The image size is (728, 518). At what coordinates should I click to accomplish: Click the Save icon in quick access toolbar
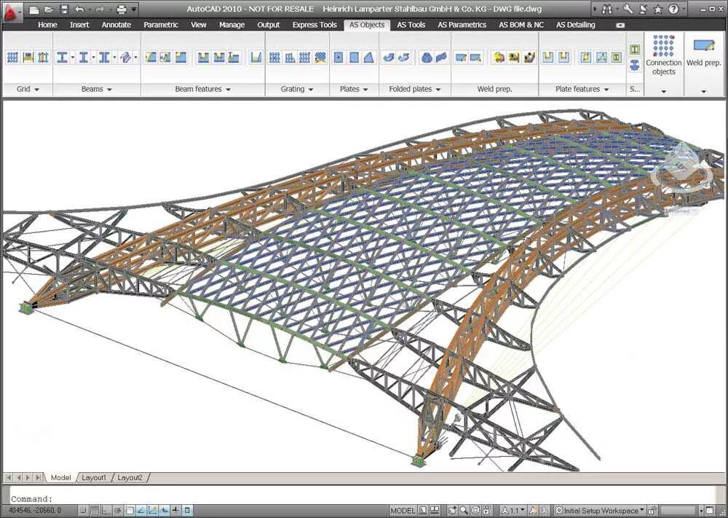coord(63,9)
